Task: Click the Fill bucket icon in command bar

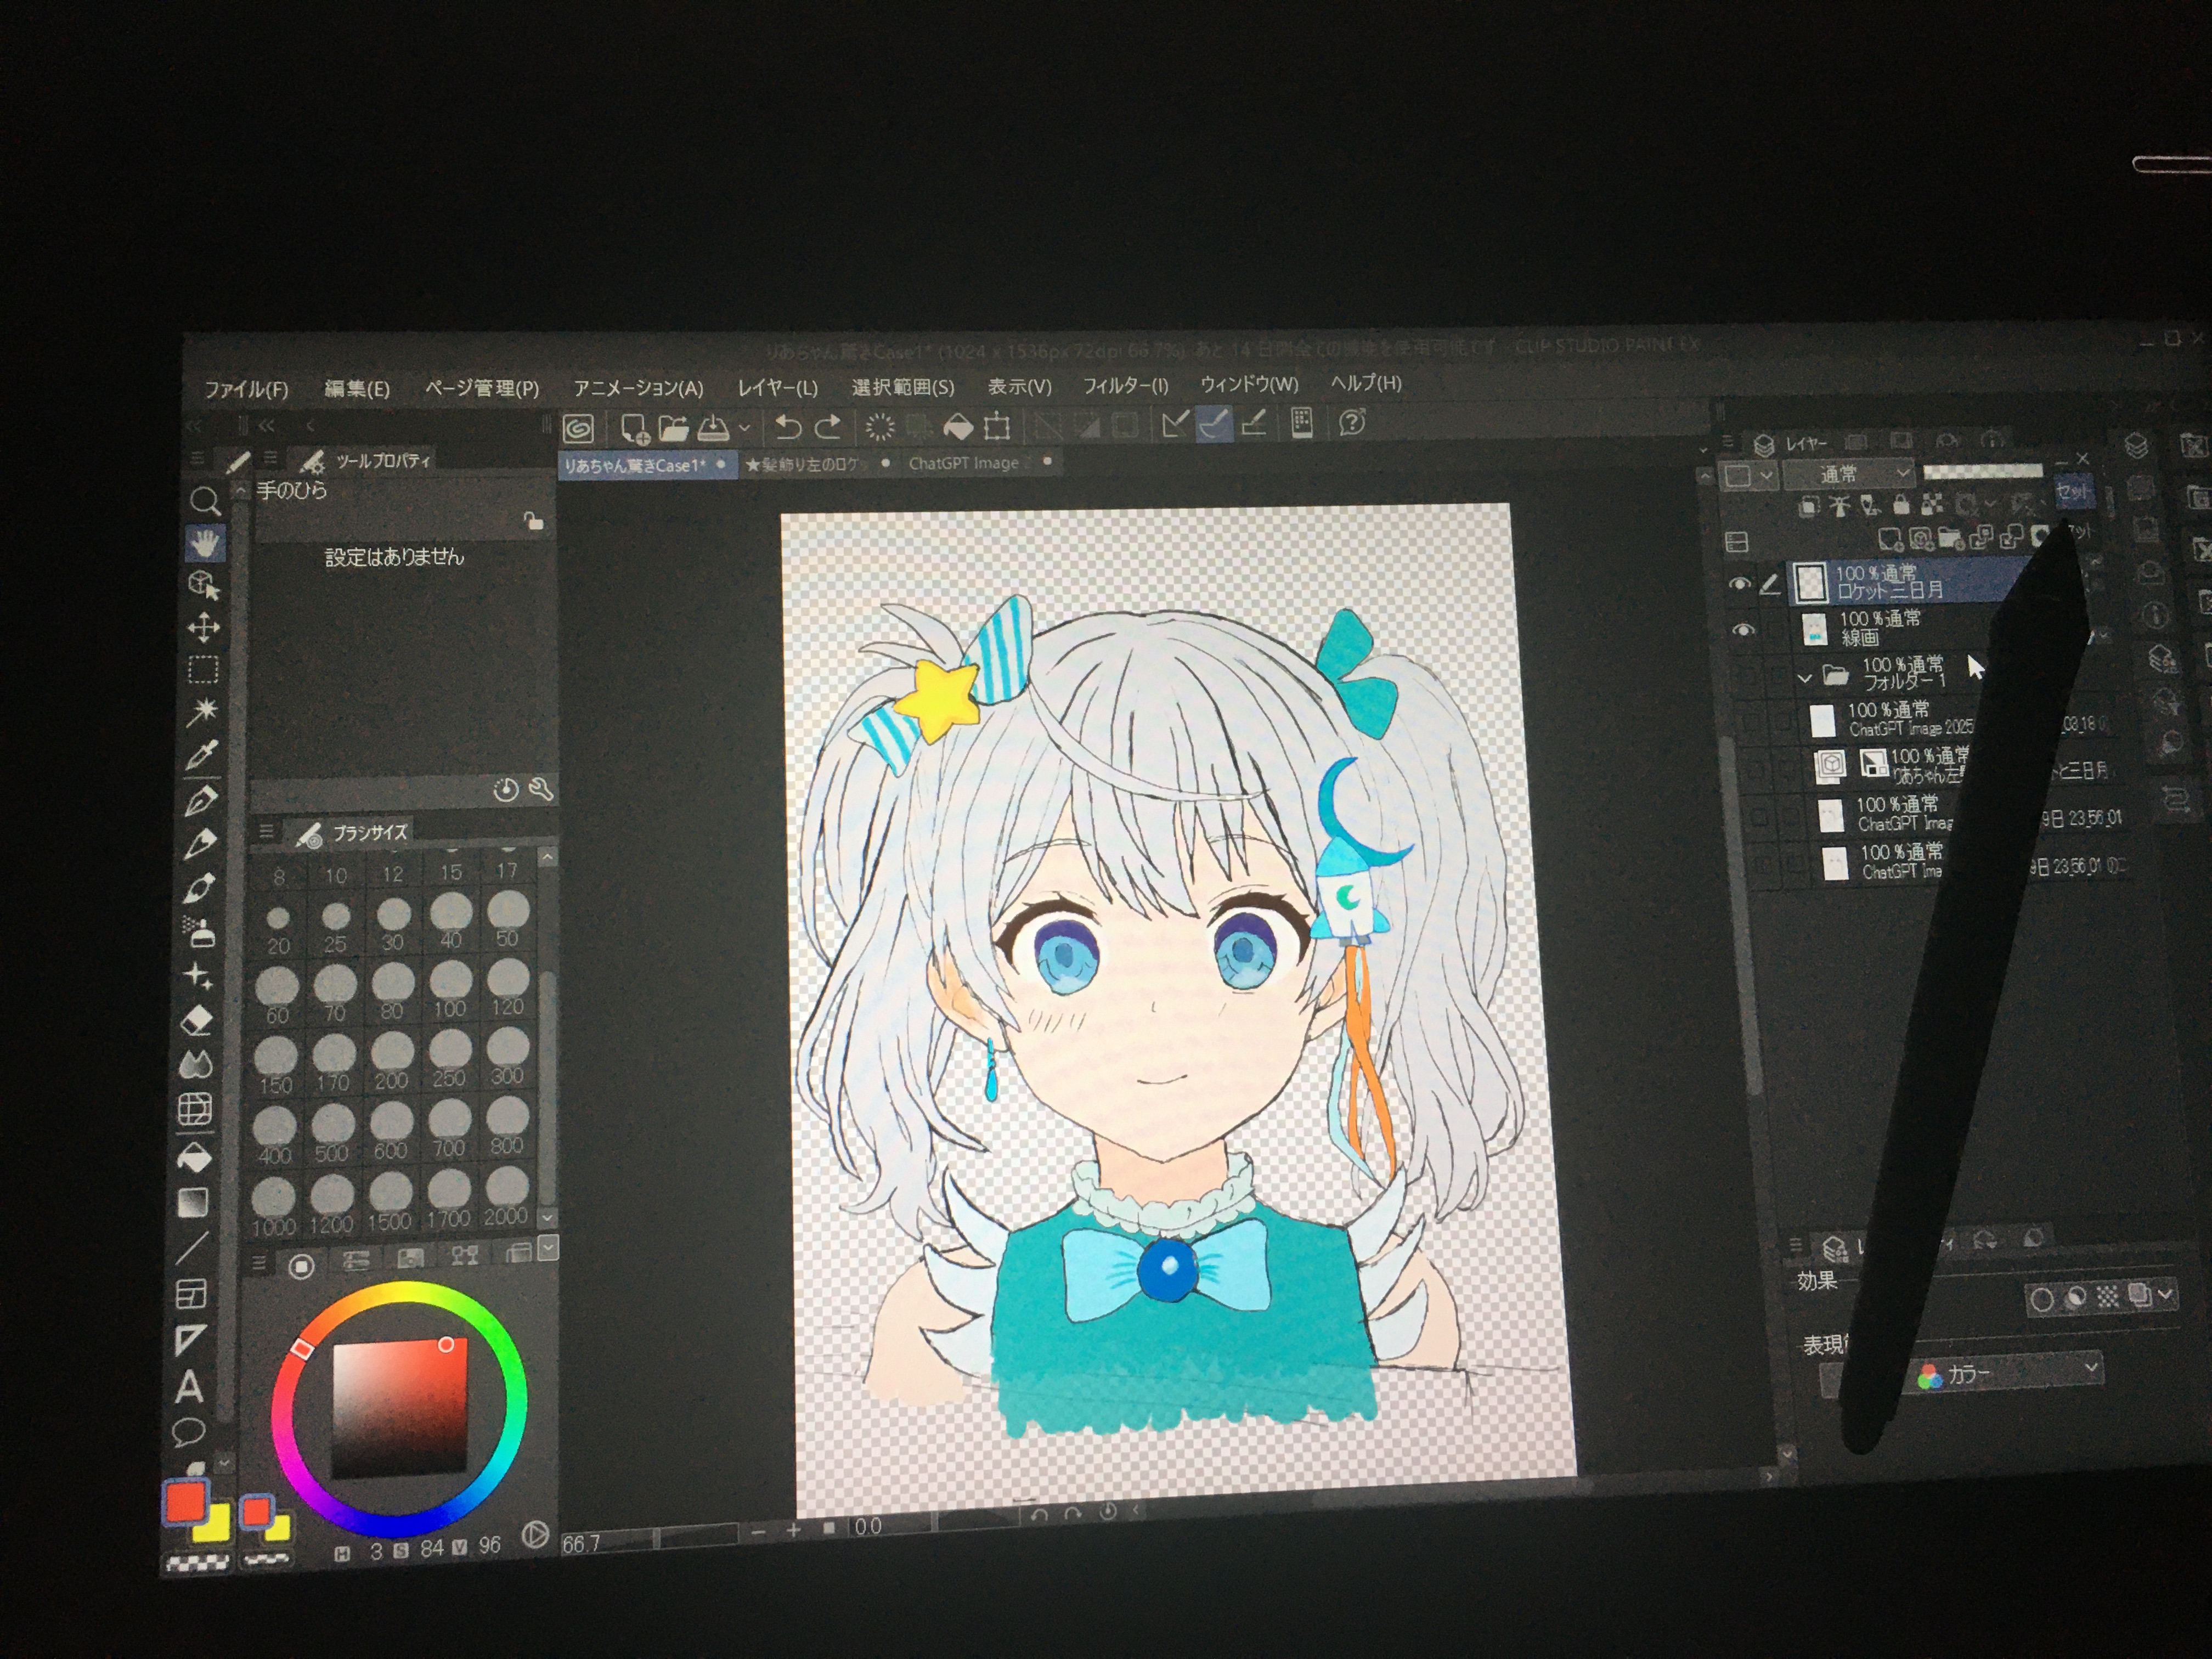Action: click(958, 427)
